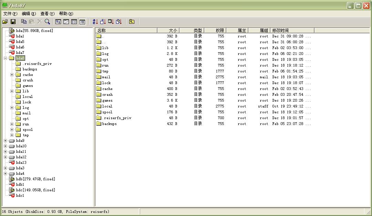372x216 pixels.
Task: Switch to large icons view
Action: 58,22
